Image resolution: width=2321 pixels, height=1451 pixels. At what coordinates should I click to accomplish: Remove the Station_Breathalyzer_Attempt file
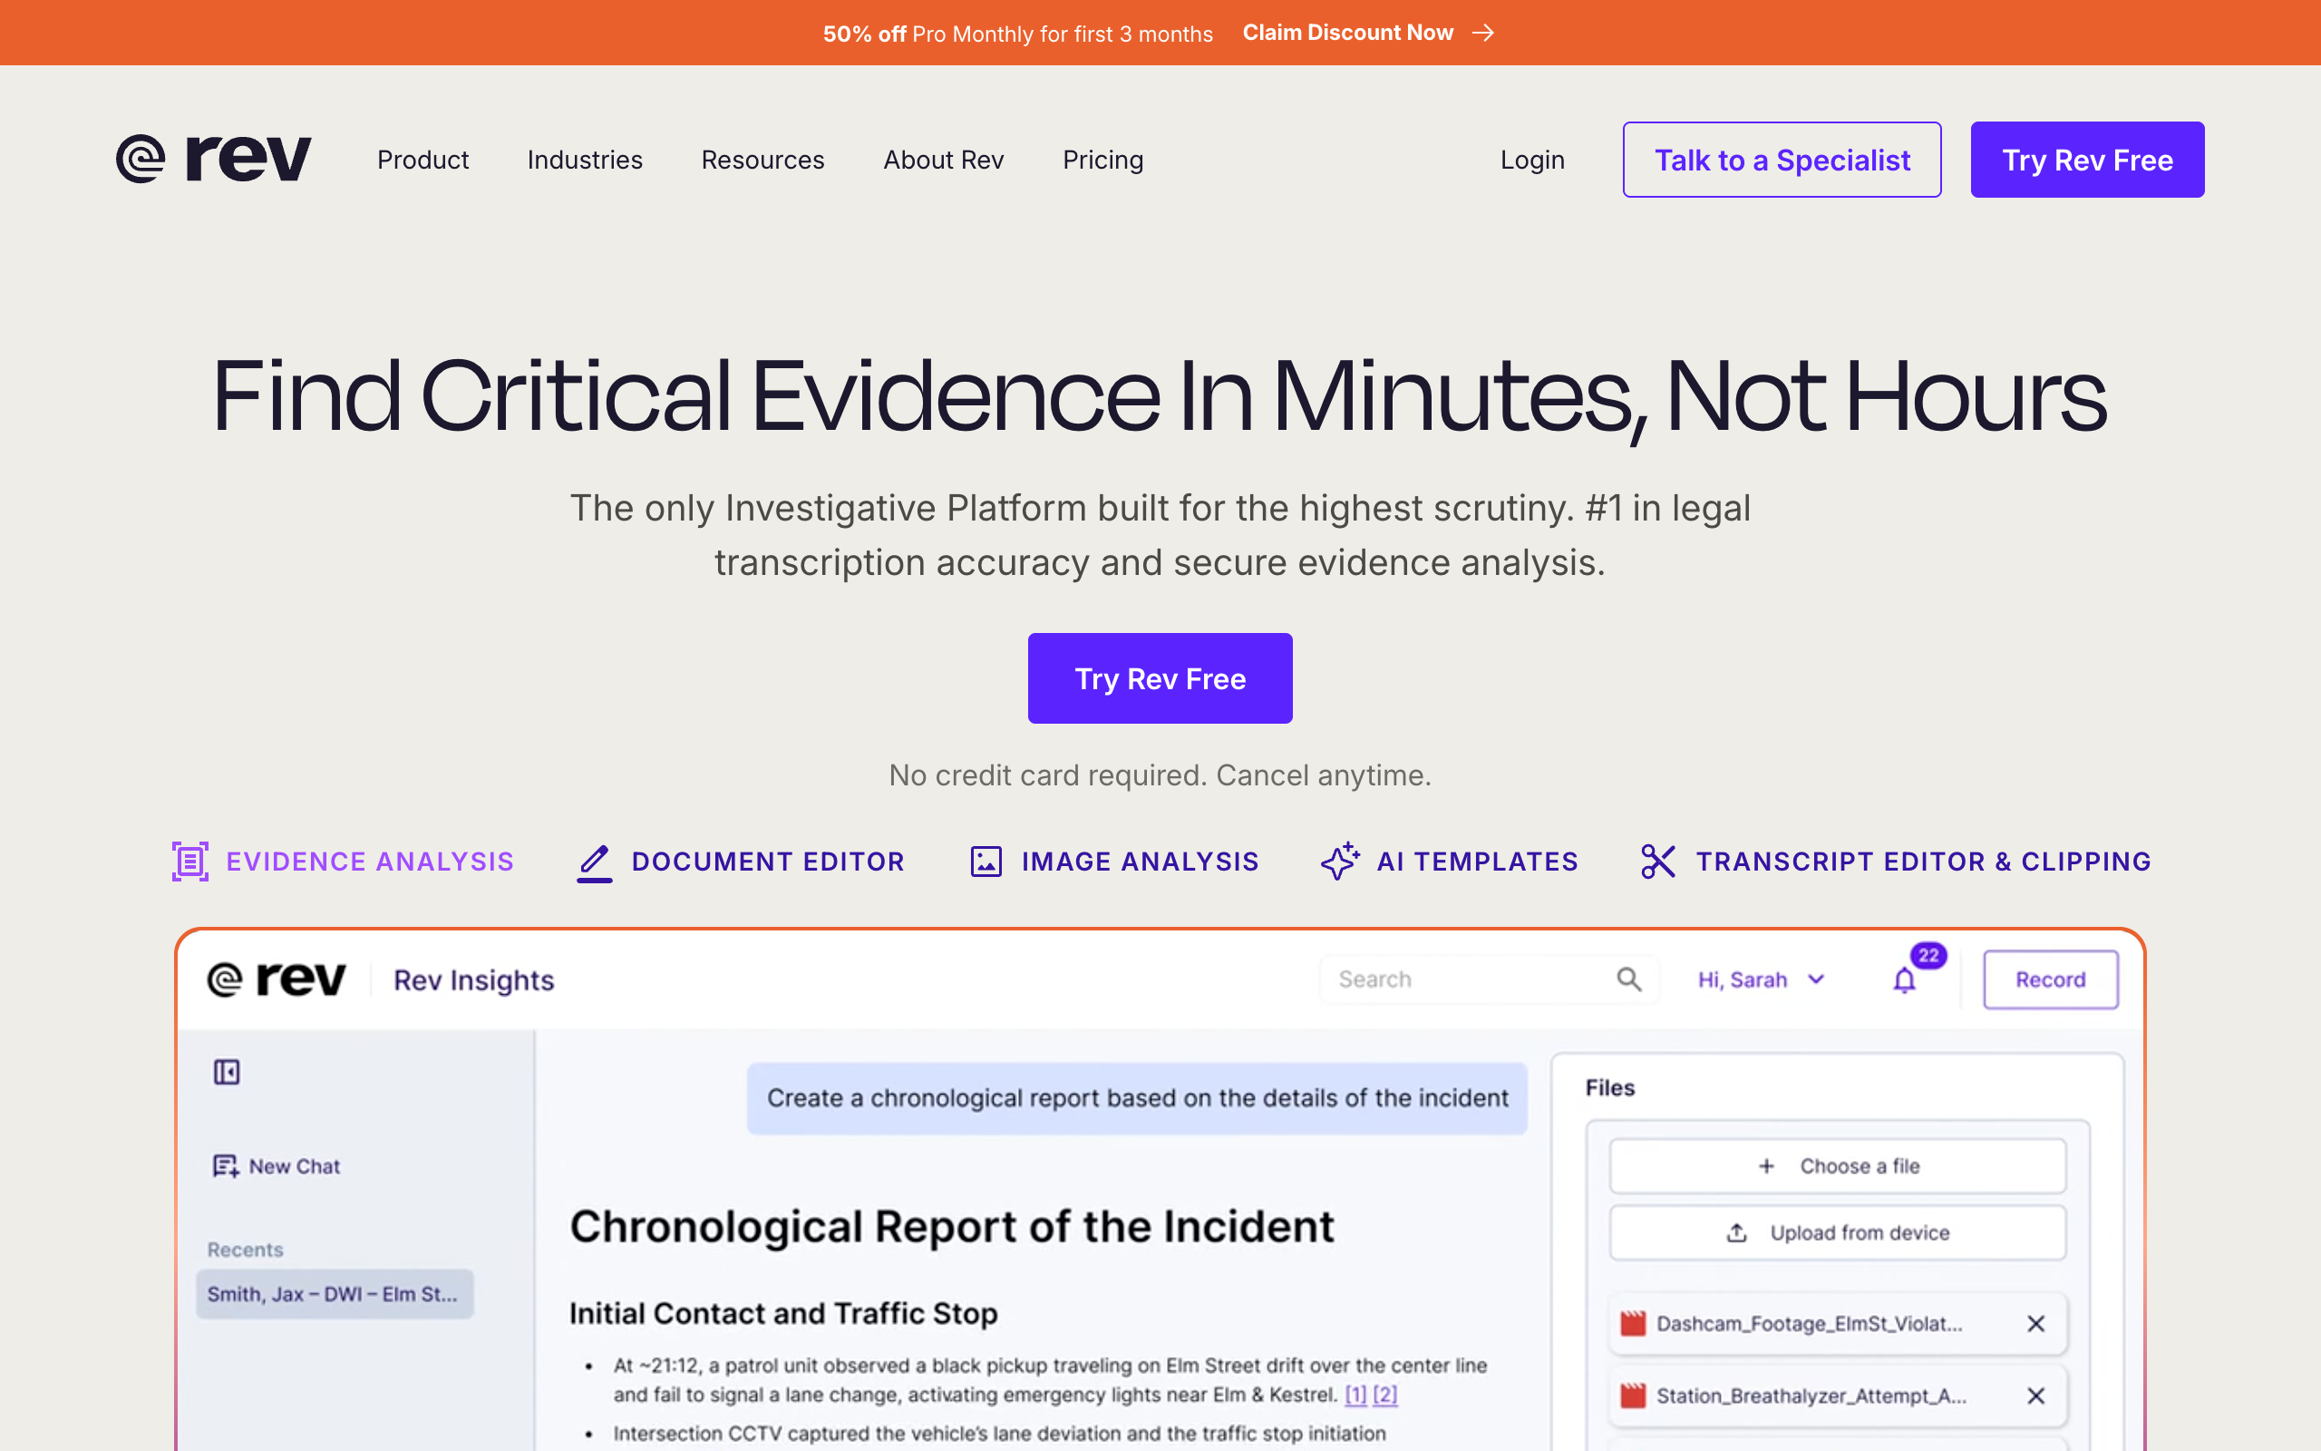coord(2036,1396)
